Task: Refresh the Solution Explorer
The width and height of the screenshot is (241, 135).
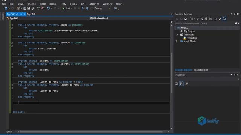Action: tap(202, 19)
